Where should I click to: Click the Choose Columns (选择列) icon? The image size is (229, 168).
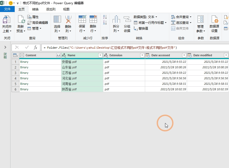(57, 19)
